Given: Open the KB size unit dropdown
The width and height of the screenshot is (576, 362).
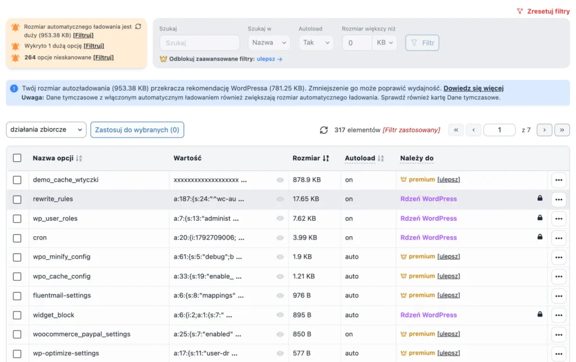Looking at the screenshot, I should coord(385,43).
